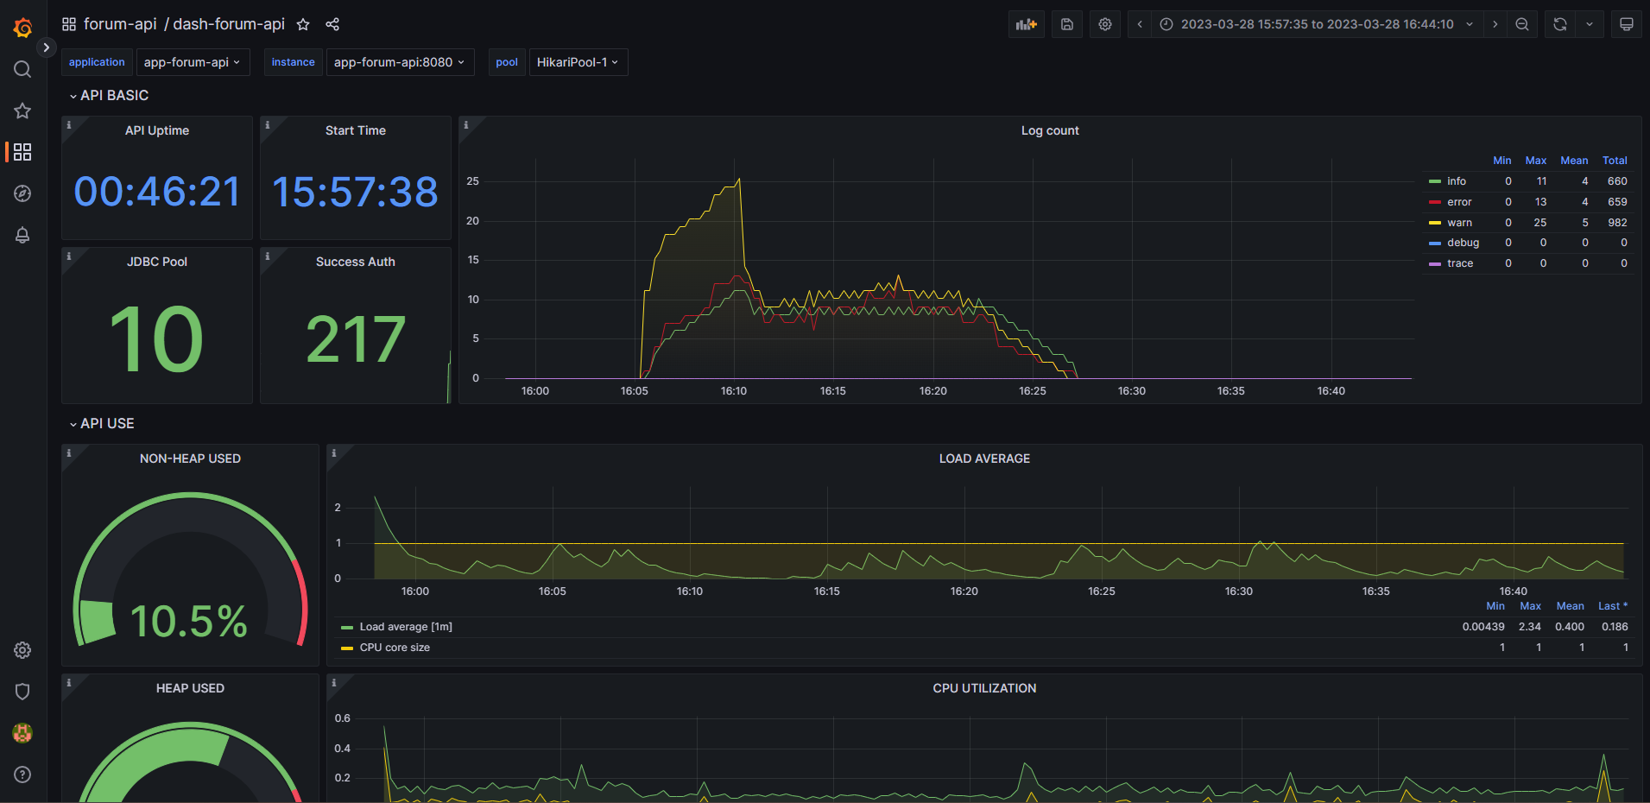Viewport: 1650px width, 803px height.
Task: Open the instance app-forum-api:8080 dropdown
Action: pyautogui.click(x=400, y=62)
